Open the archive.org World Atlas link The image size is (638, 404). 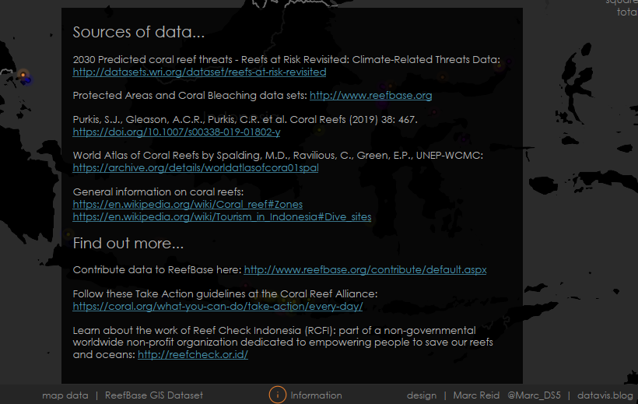coord(195,168)
